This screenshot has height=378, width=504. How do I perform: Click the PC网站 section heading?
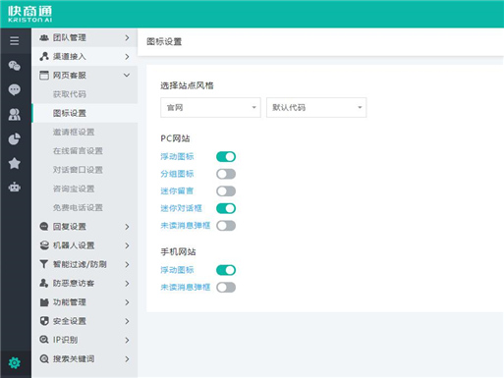(x=175, y=138)
